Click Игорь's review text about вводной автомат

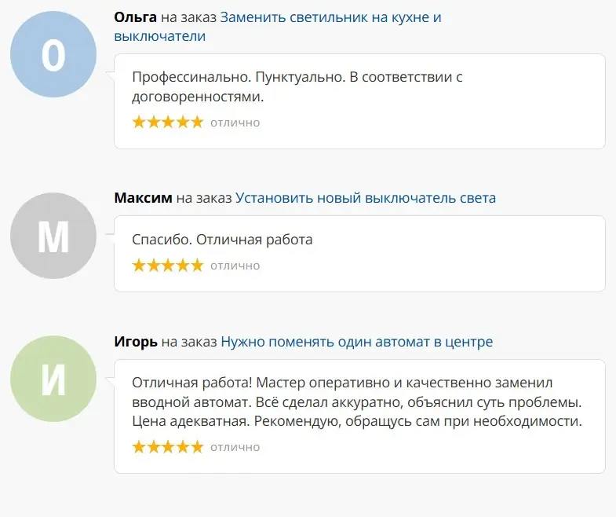pos(357,402)
